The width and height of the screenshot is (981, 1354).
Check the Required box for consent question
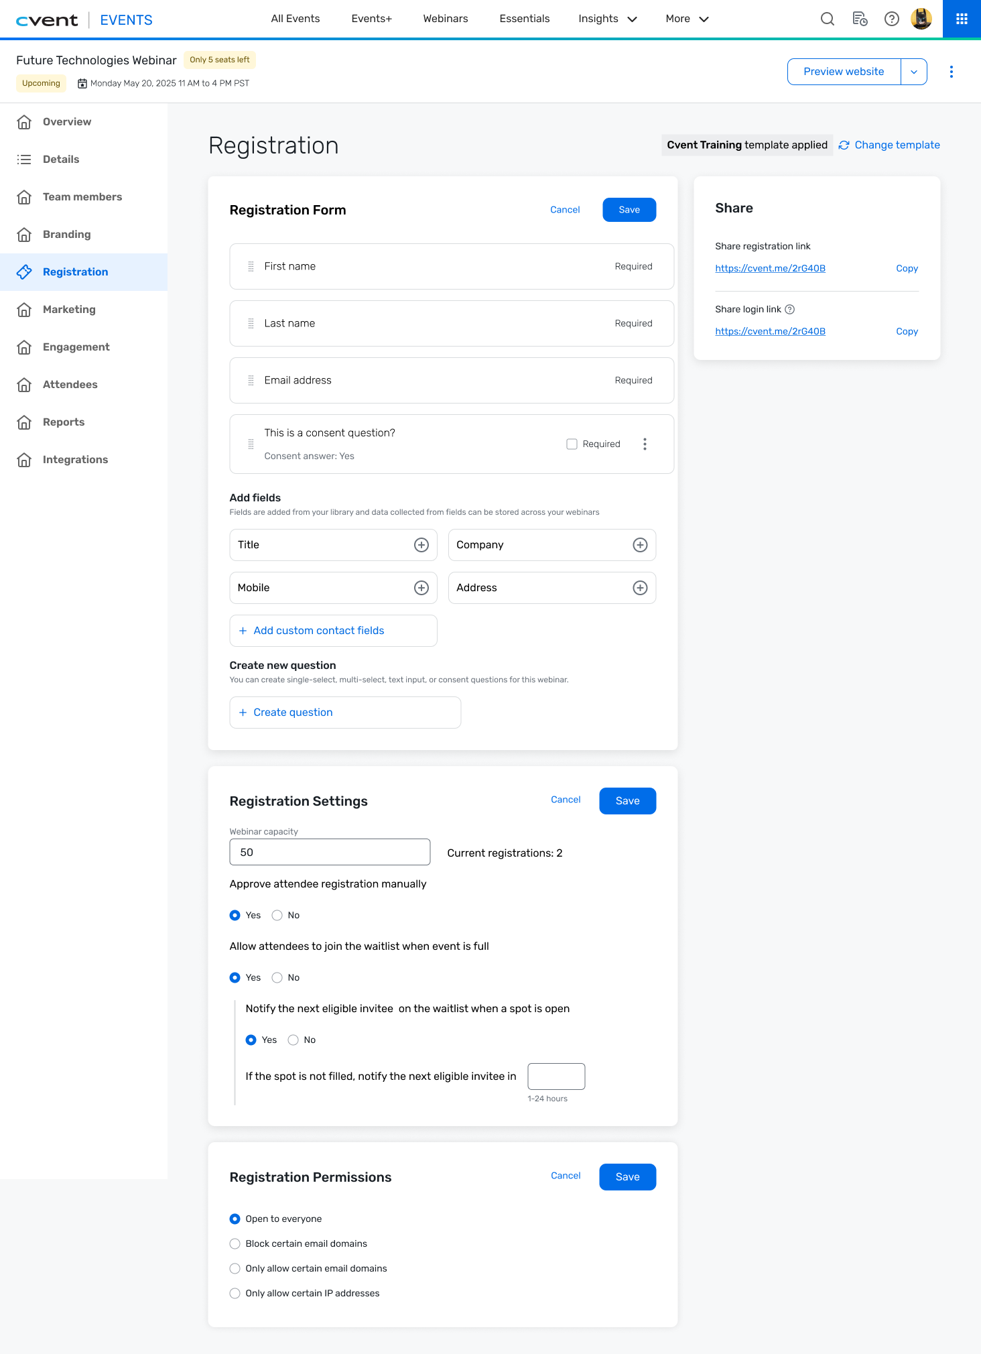click(x=572, y=444)
